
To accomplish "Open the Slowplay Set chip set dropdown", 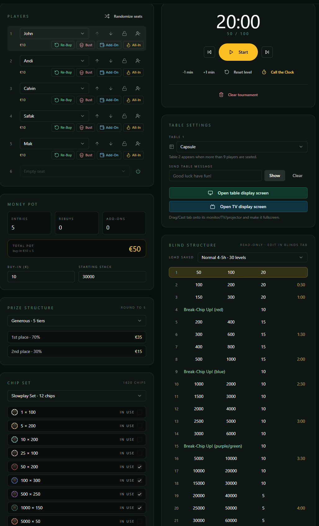I will pos(77,396).
